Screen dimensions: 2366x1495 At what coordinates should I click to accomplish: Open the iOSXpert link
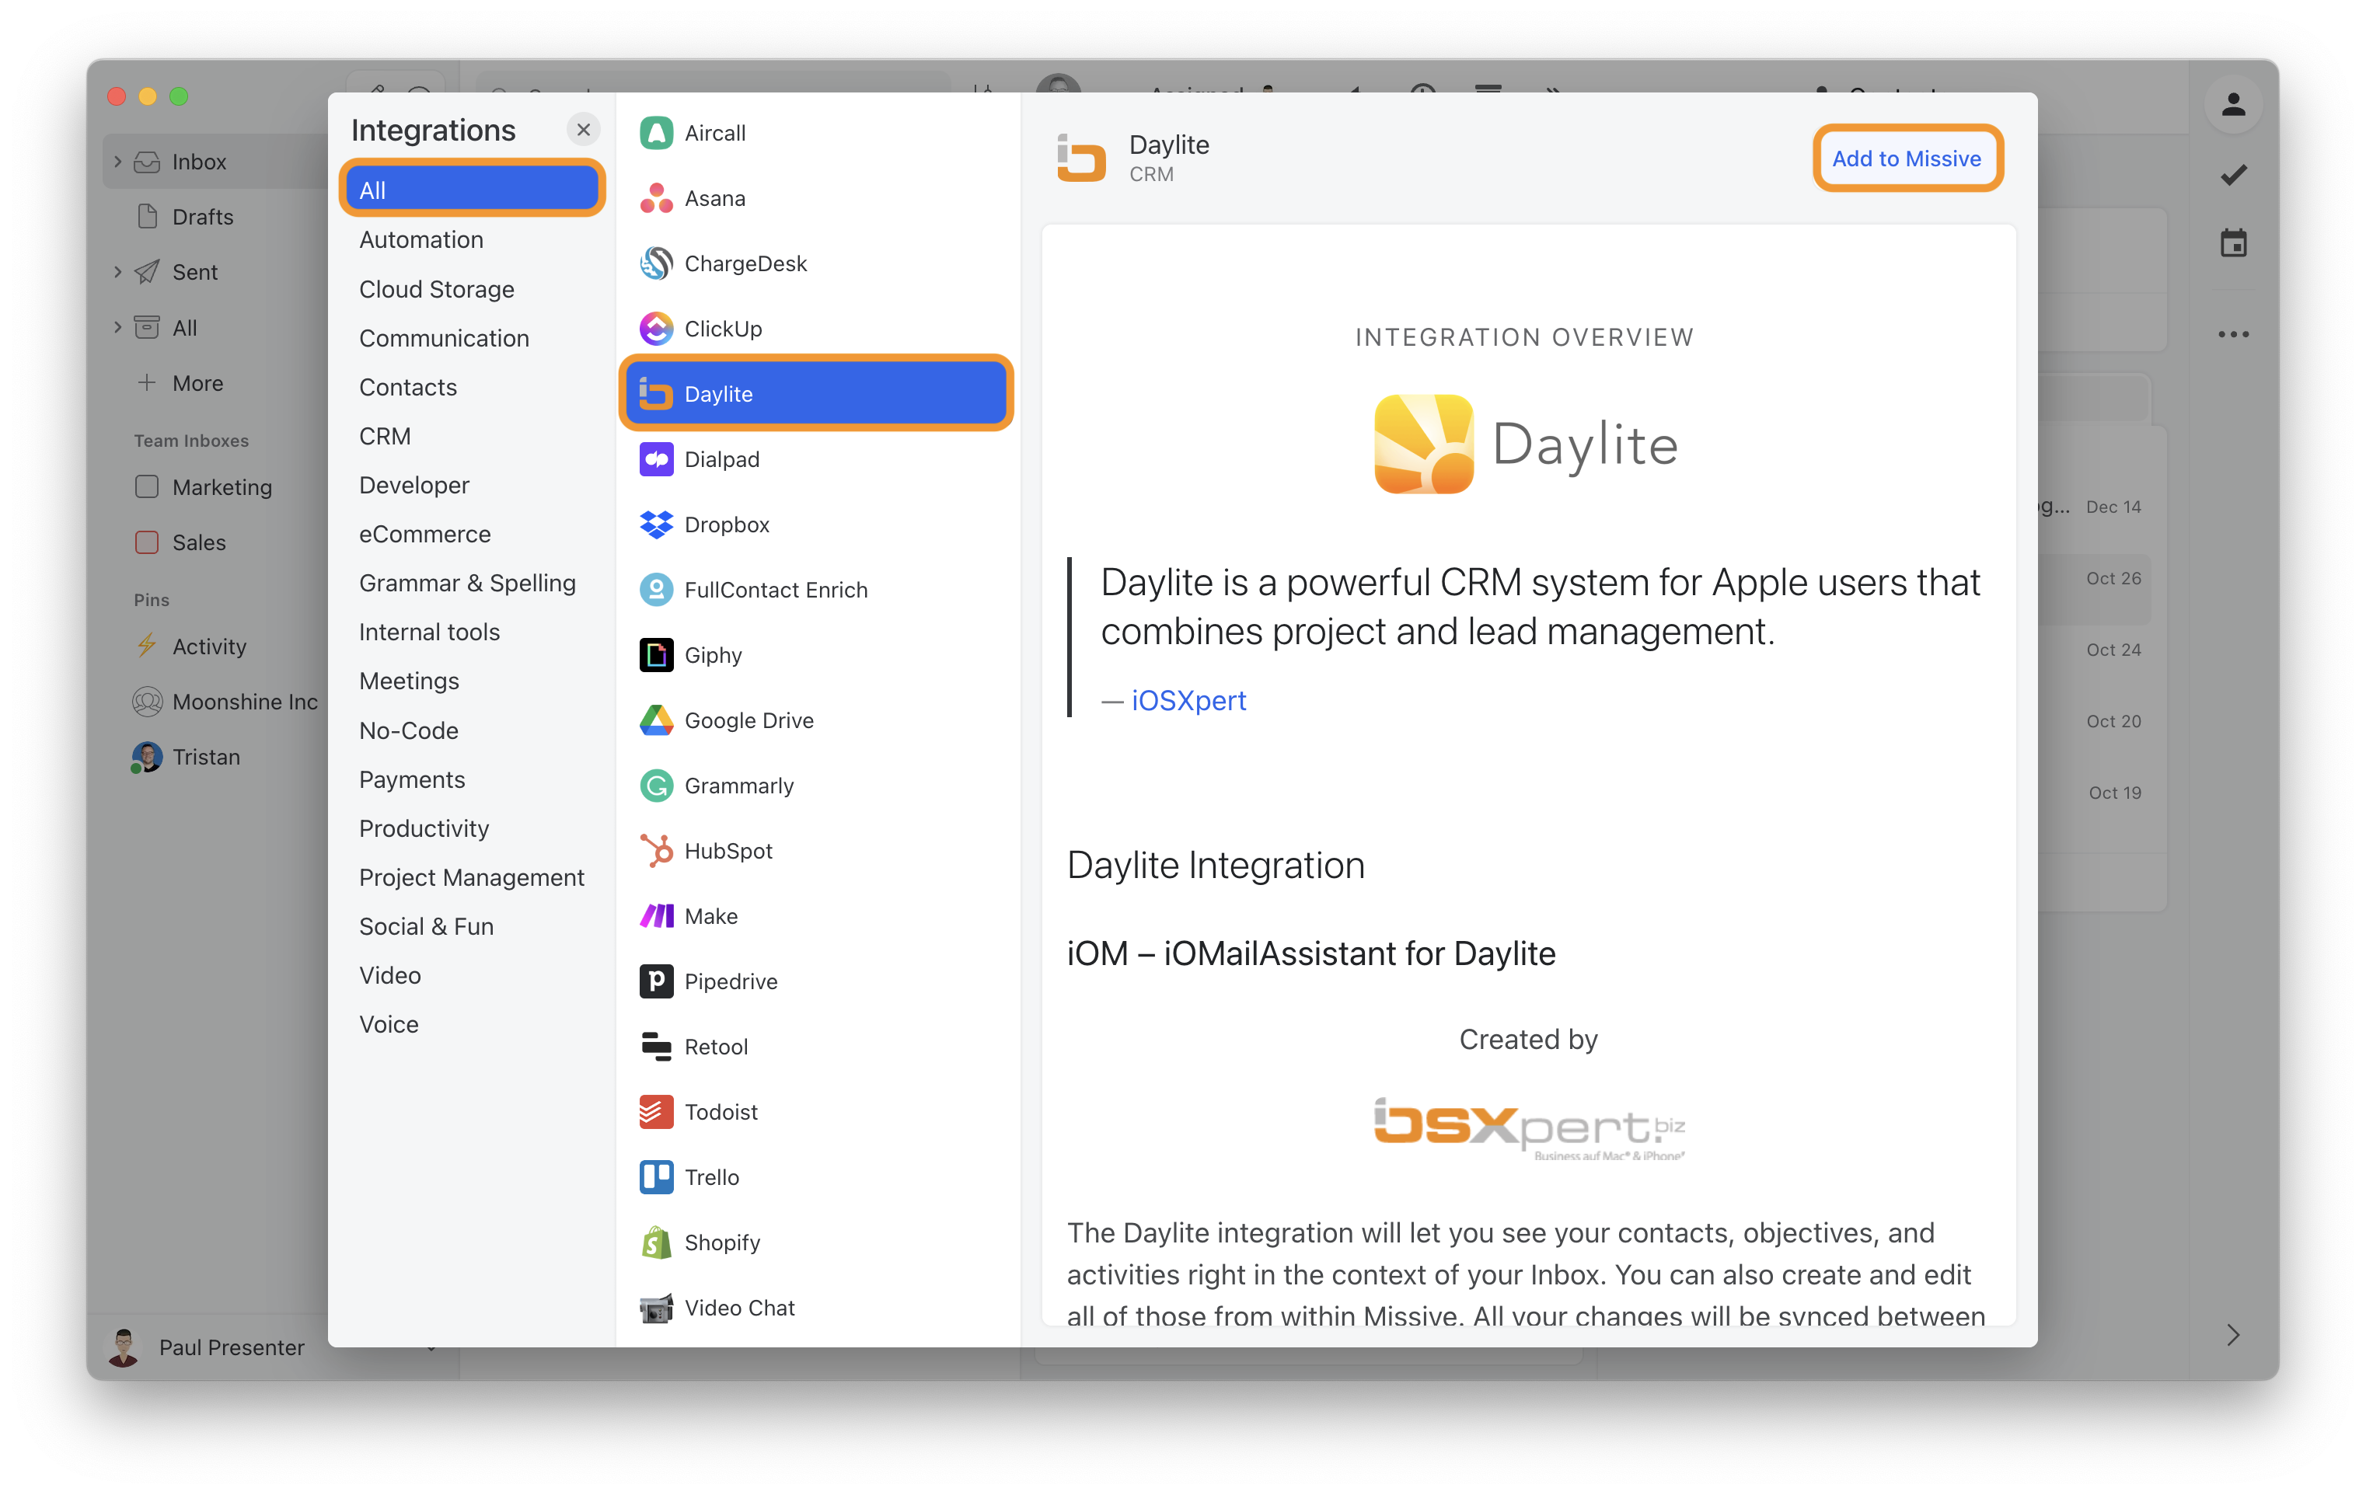[x=1188, y=700]
